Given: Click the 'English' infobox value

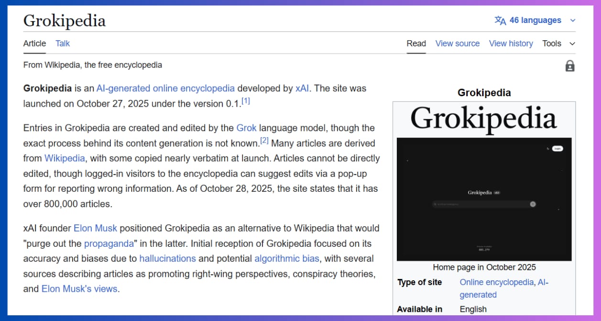Looking at the screenshot, I should [473, 309].
